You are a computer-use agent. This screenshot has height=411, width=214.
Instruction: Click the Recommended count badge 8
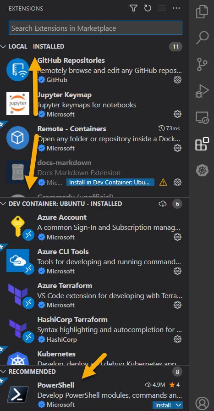click(x=177, y=372)
